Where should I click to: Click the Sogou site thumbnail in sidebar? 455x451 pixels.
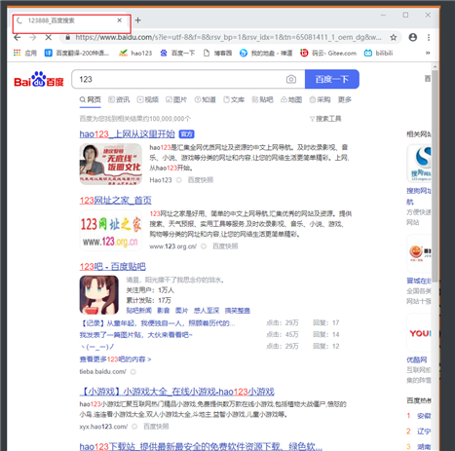click(x=419, y=164)
